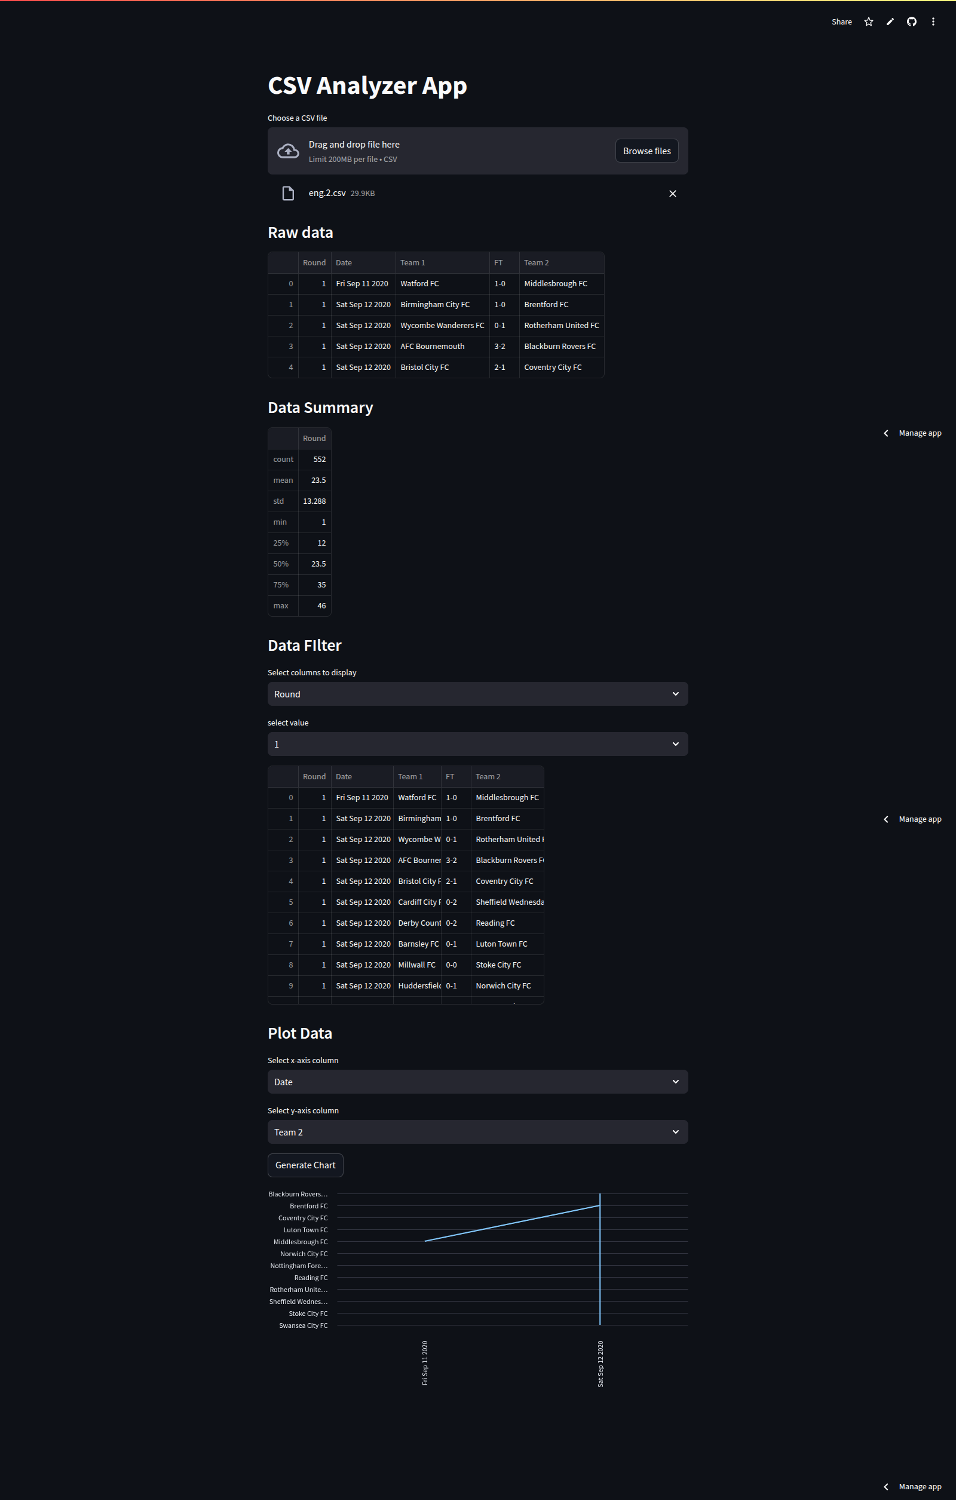Click the eng.2.csv file icon

288,194
